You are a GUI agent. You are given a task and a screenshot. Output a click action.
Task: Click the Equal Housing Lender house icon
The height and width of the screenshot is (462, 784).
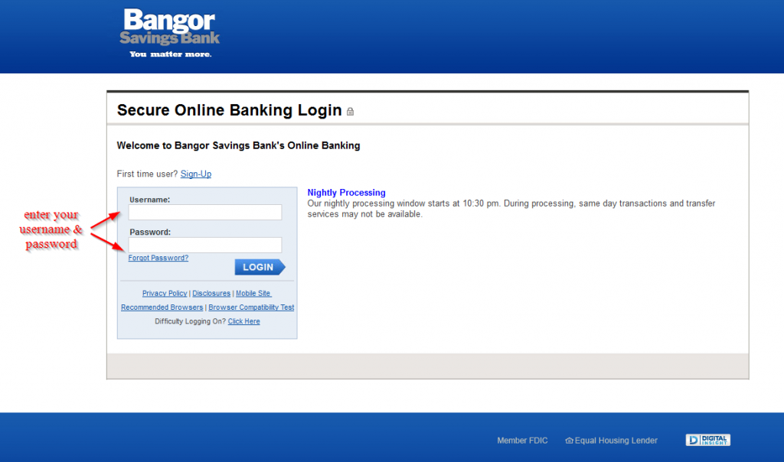click(569, 441)
